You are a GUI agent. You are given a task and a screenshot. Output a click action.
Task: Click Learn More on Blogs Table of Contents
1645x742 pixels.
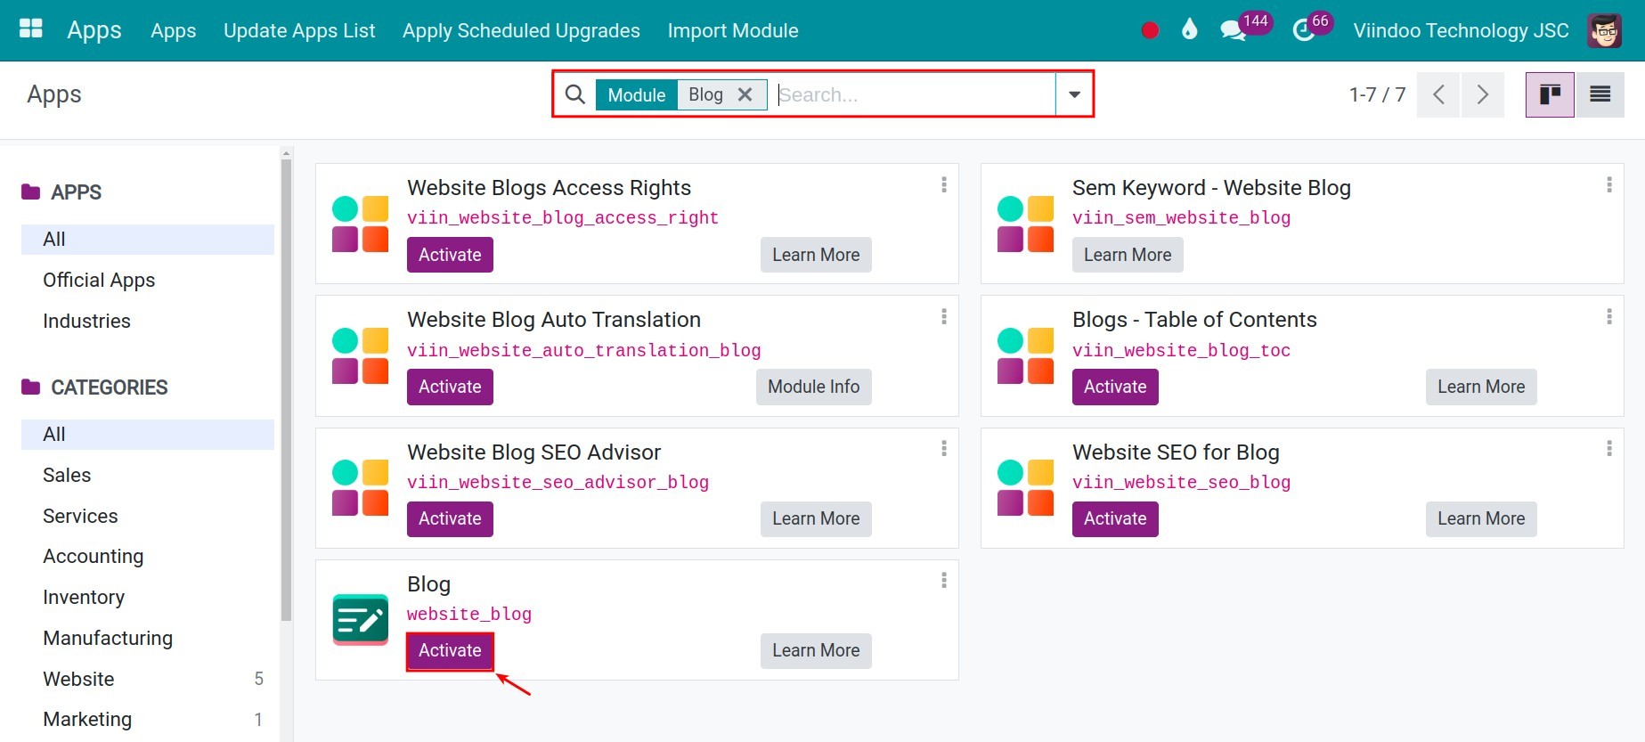(x=1481, y=387)
